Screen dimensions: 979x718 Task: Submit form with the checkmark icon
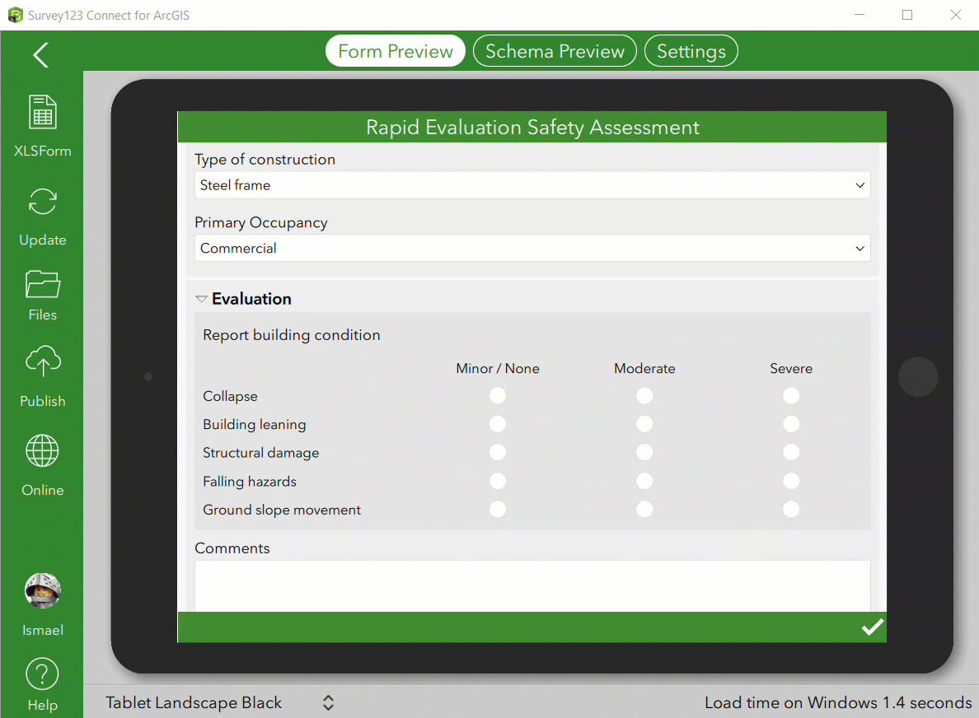tap(872, 627)
